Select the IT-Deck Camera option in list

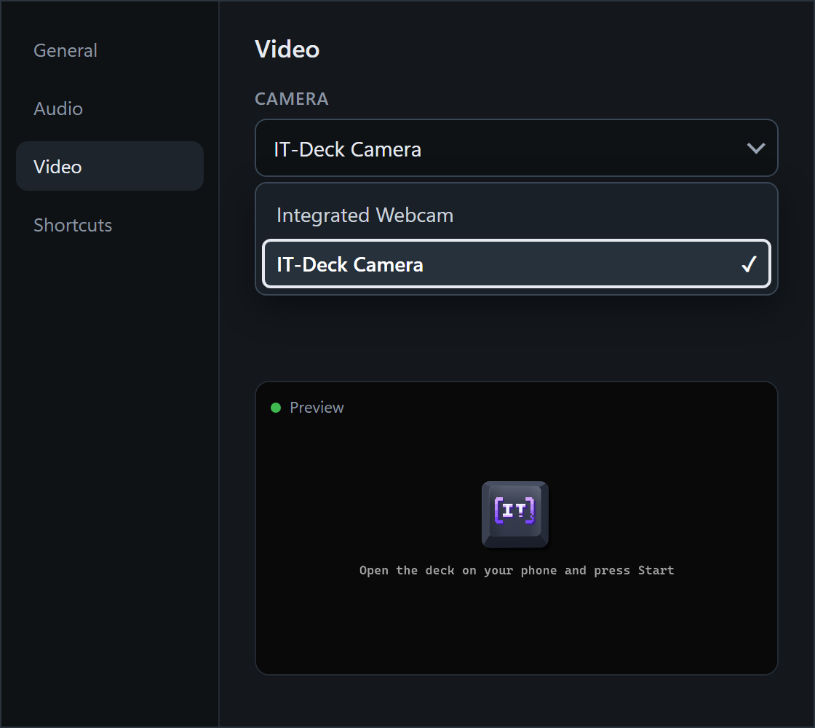(516, 264)
